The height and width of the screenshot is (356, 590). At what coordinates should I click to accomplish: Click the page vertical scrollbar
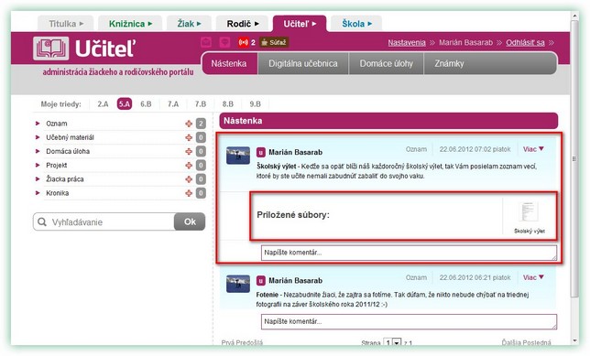pyautogui.click(x=574, y=159)
